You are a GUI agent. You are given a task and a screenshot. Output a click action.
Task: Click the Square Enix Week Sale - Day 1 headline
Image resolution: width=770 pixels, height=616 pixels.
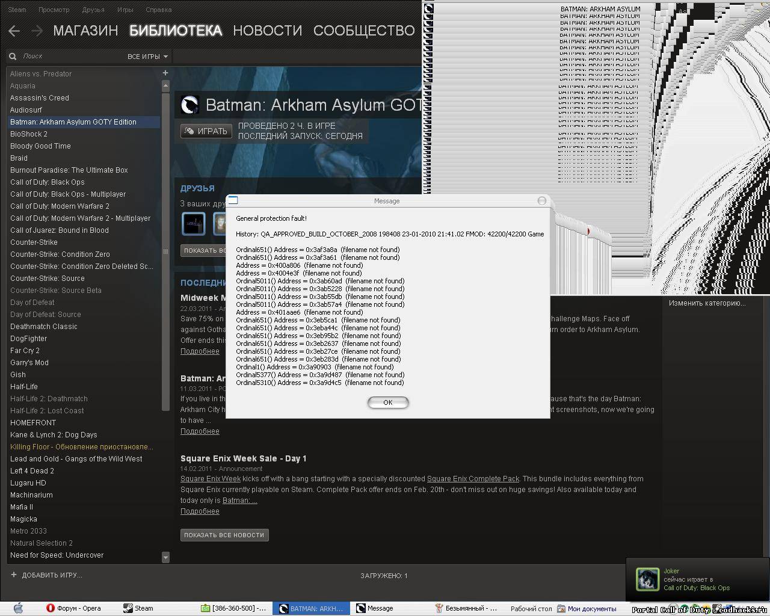[244, 458]
